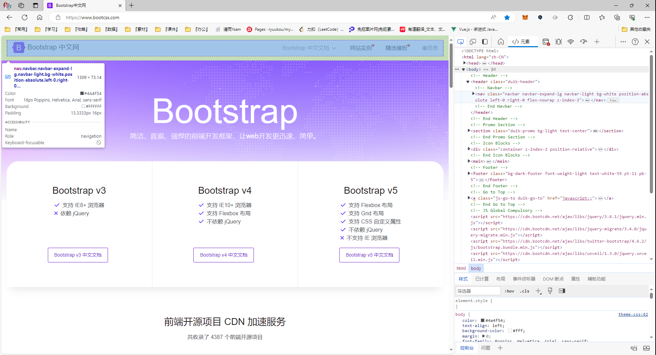This screenshot has height=355, width=656.
Task: Click the blue favorites star icon
Action: coord(507,17)
